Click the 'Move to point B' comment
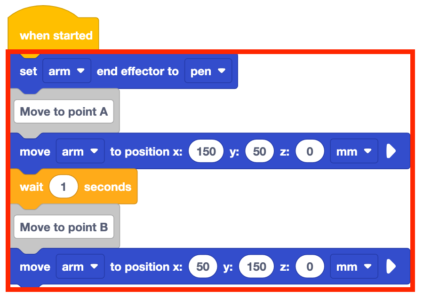 pyautogui.click(x=64, y=227)
